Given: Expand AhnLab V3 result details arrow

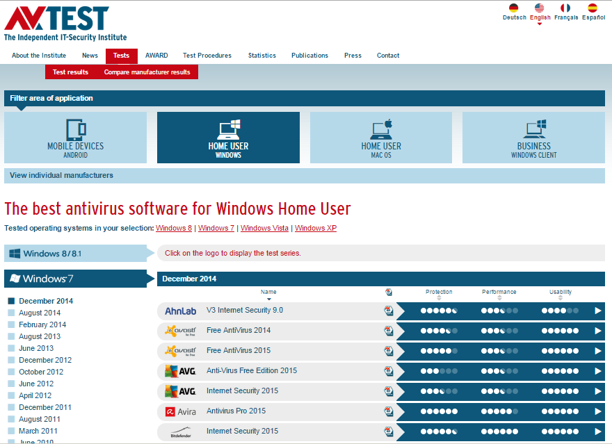Looking at the screenshot, I should [597, 311].
